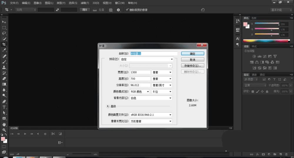Viewport: 294px width, 158px height.
Task: Toggle the 删除裁剪的像素 checkbox
Action: [127, 10]
